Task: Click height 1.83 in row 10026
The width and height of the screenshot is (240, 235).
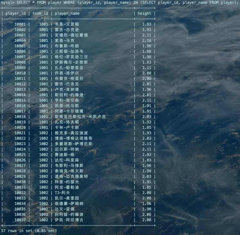Action: point(147,160)
